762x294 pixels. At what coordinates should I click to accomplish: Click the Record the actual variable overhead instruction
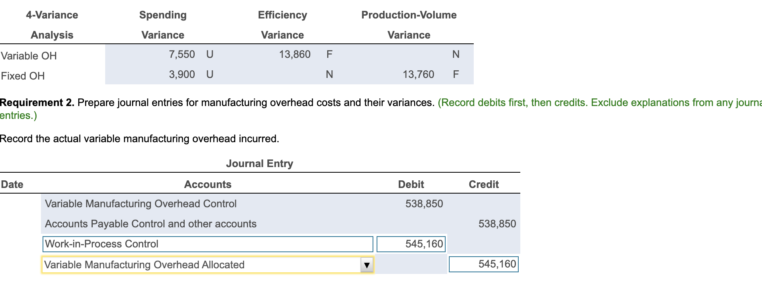139,139
